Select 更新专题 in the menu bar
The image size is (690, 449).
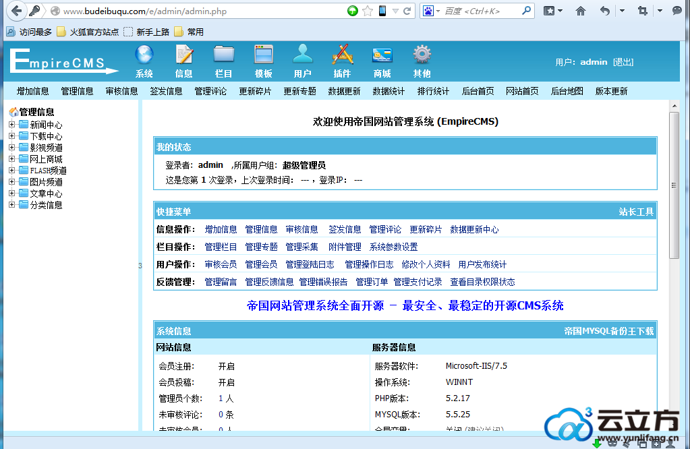299,91
